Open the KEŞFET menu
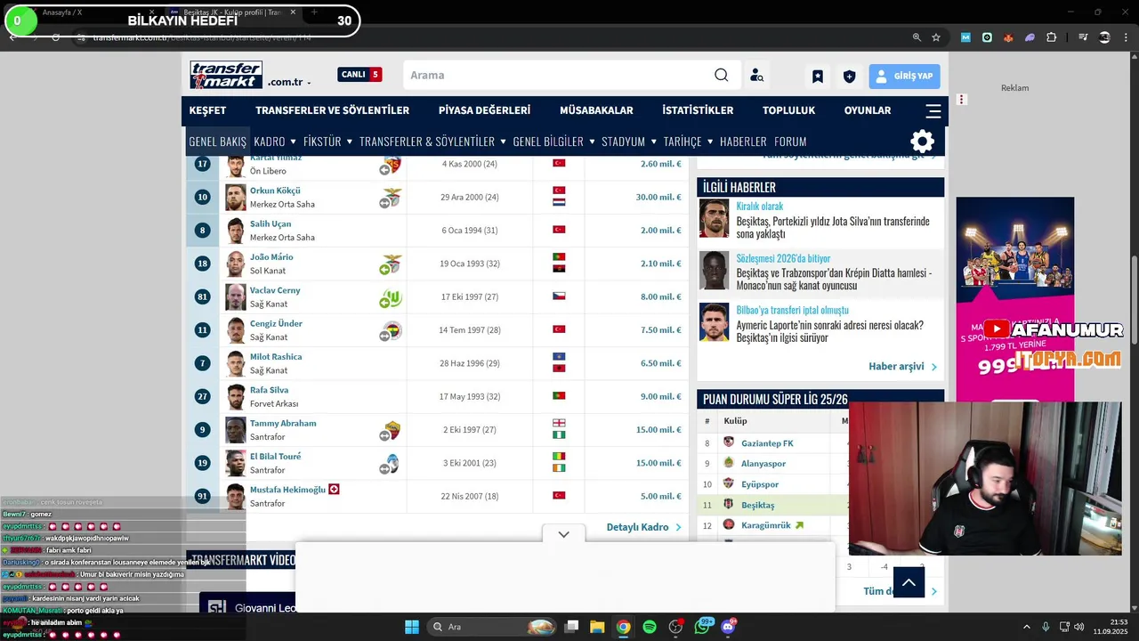1139x641 pixels. point(207,110)
